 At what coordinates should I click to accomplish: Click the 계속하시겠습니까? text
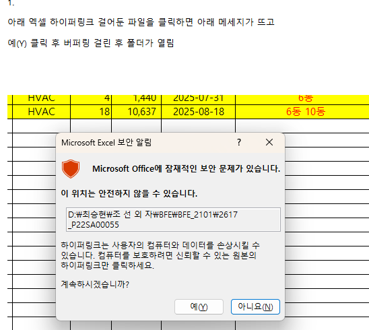click(95, 284)
